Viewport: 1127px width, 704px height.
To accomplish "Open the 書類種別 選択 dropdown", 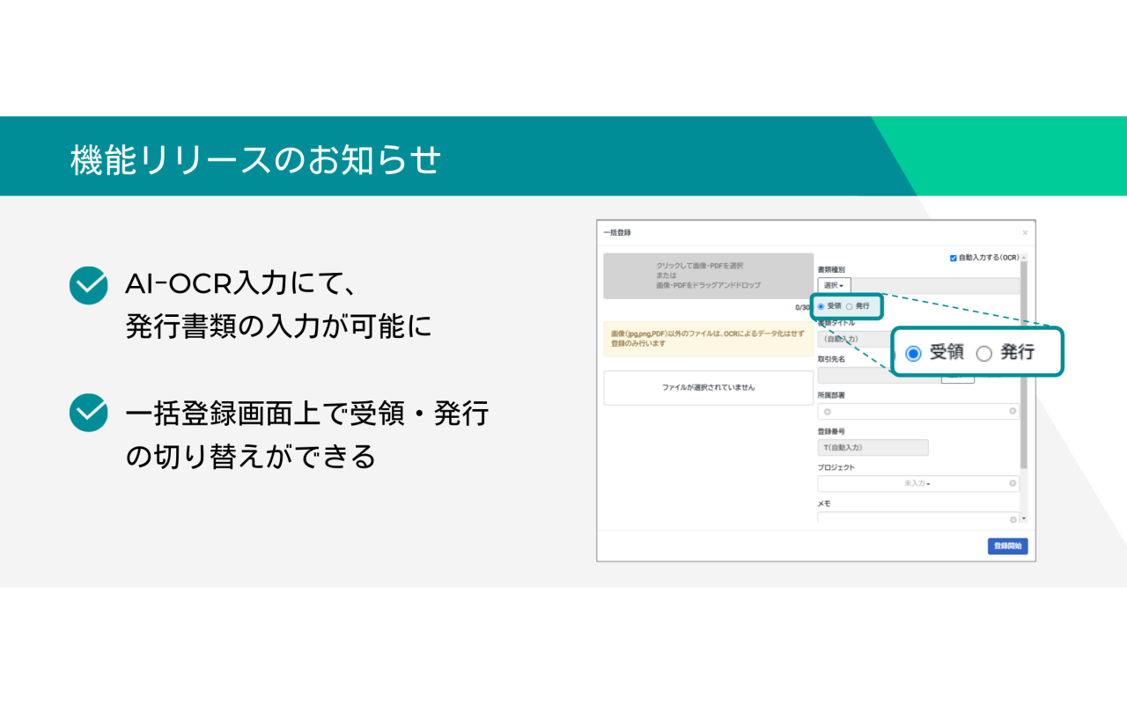I will [834, 285].
